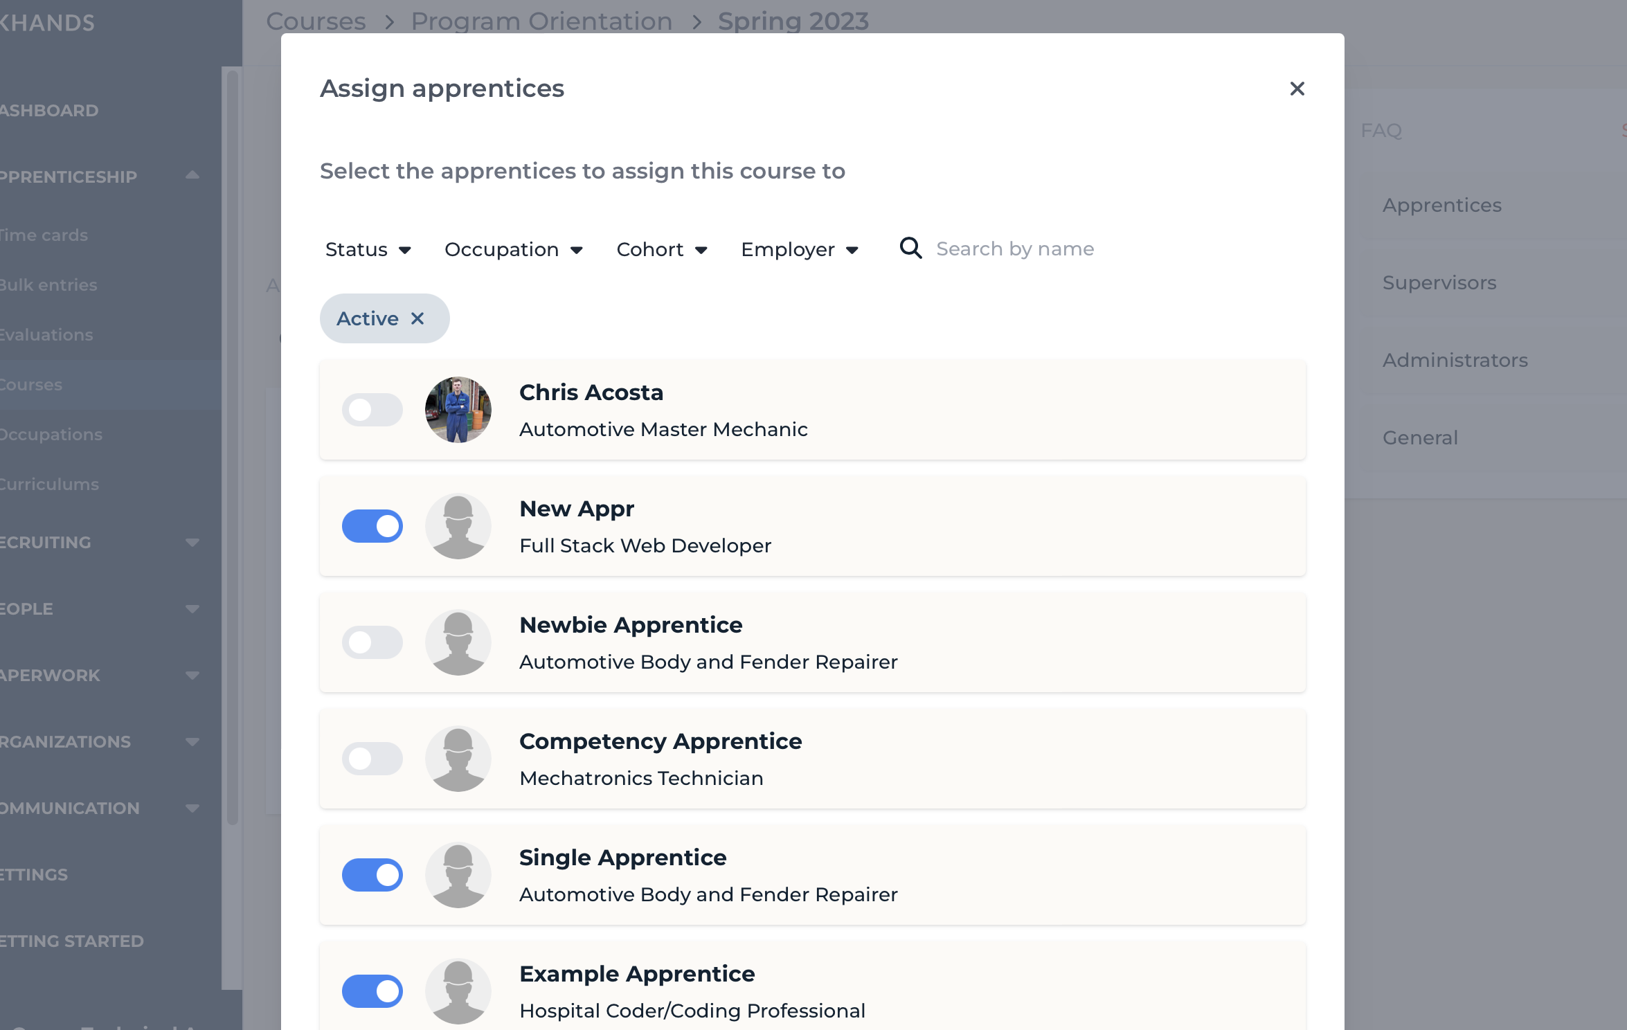1627x1030 pixels.
Task: Click the search magnifier icon
Action: coord(910,248)
